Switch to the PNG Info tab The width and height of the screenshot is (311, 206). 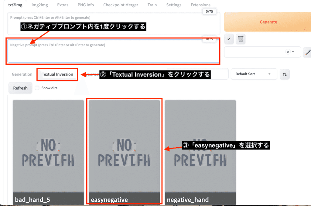click(x=86, y=5)
